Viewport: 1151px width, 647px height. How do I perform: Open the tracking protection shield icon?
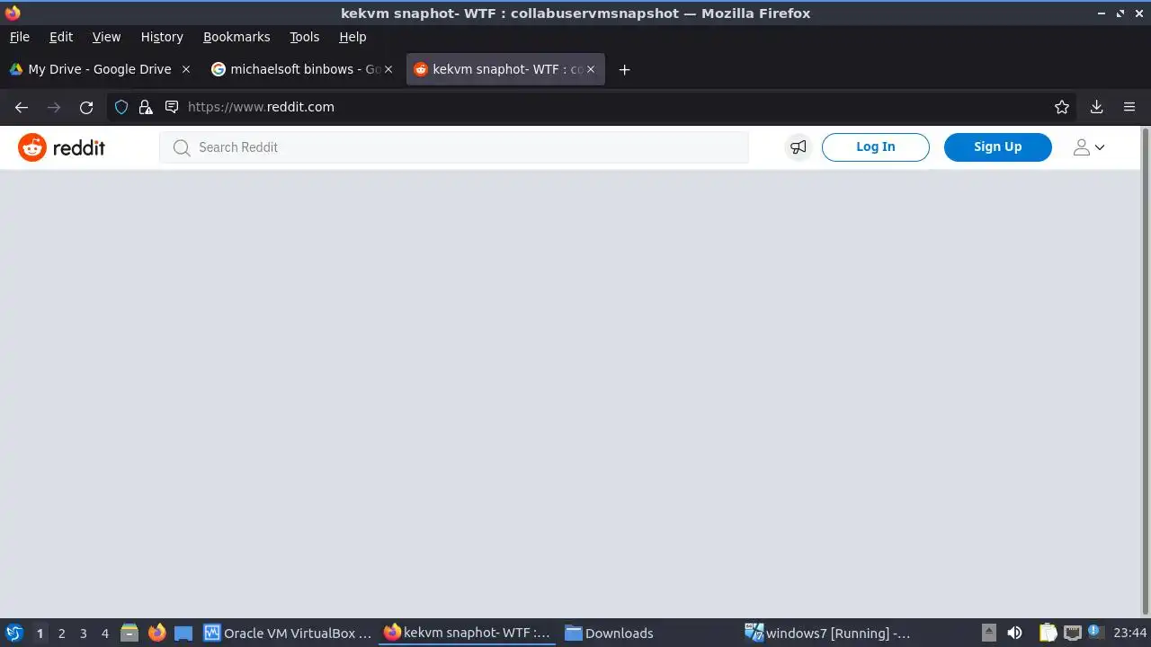pyautogui.click(x=121, y=107)
